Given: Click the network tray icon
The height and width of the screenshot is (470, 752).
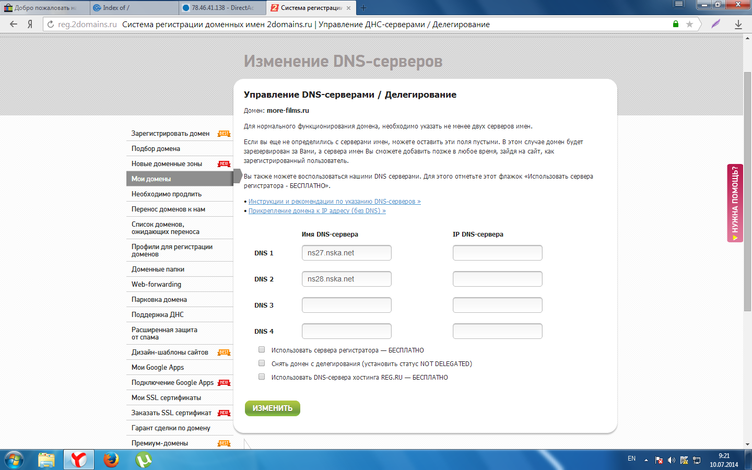Looking at the screenshot, I should click(697, 460).
